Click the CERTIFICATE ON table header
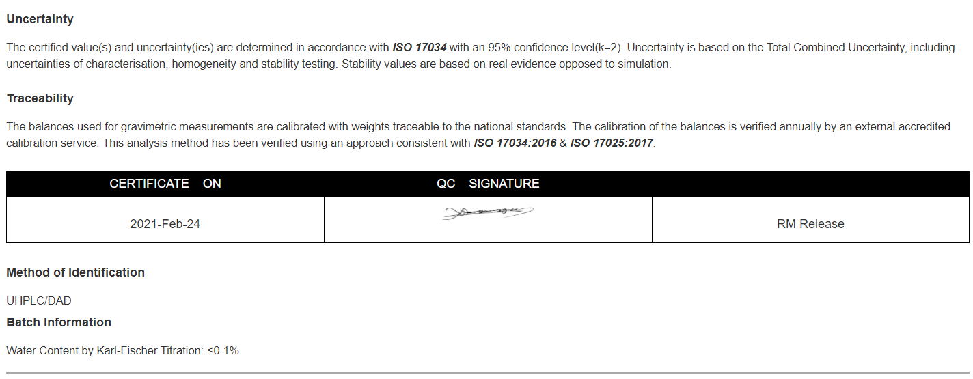Screen dimensions: 973x379 point(165,184)
